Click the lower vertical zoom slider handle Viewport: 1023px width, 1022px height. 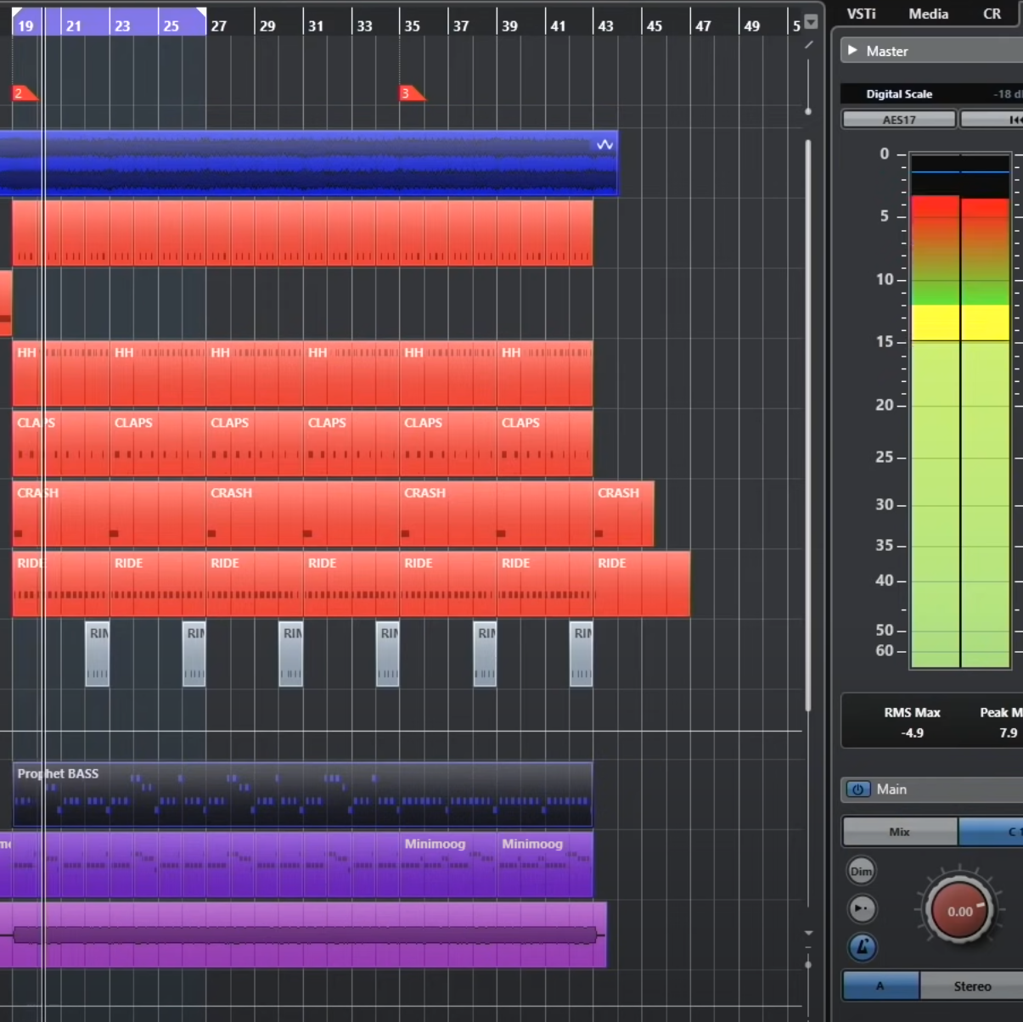[x=808, y=965]
